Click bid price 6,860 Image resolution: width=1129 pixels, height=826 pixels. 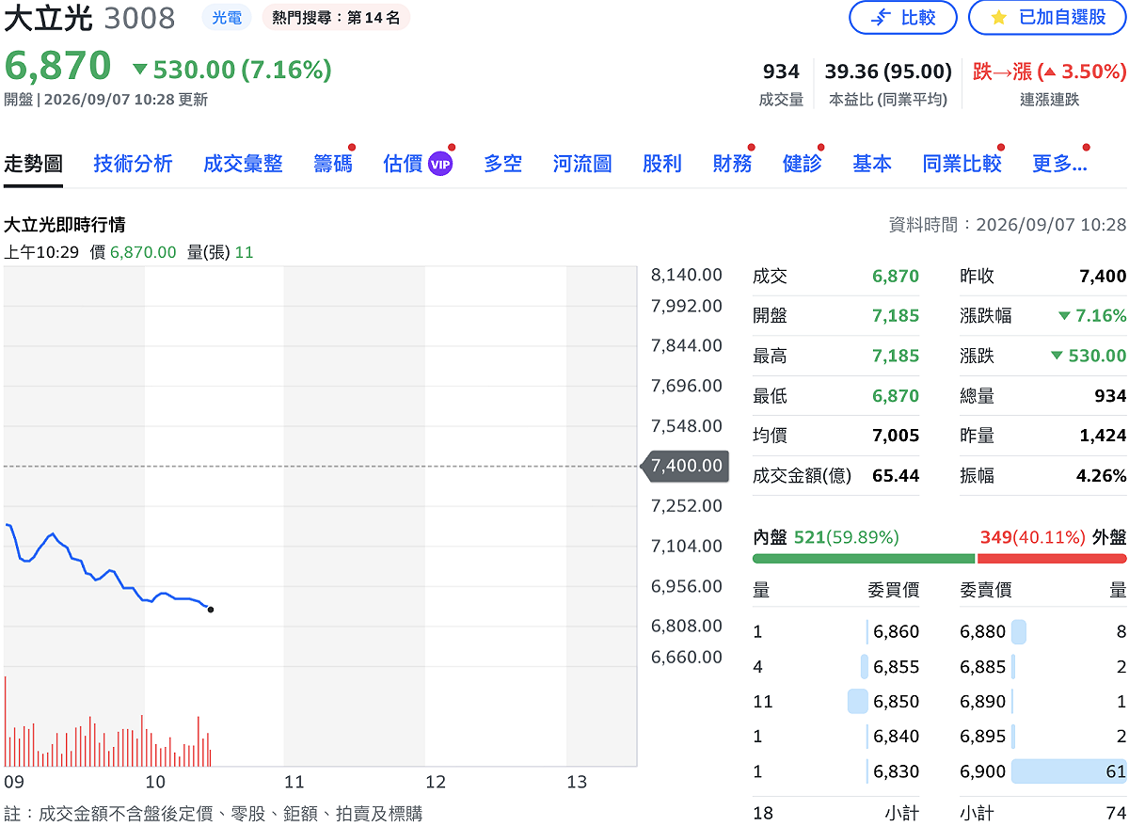click(896, 631)
